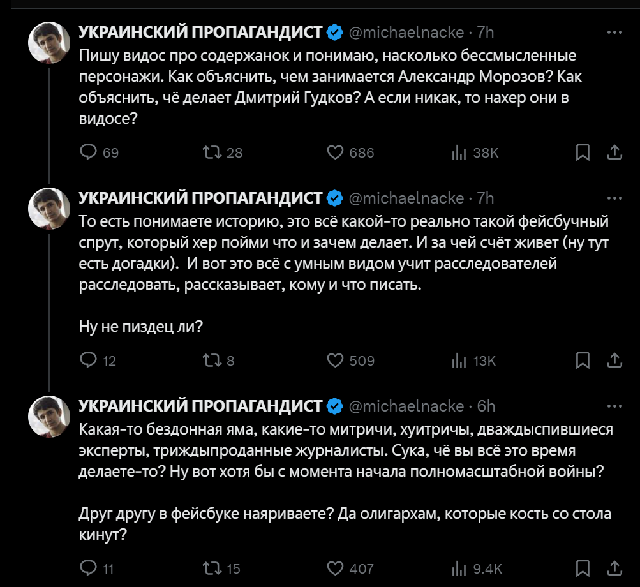Reply to the third tweet with 11 replies
The width and height of the screenshot is (640, 587).
coord(88,568)
